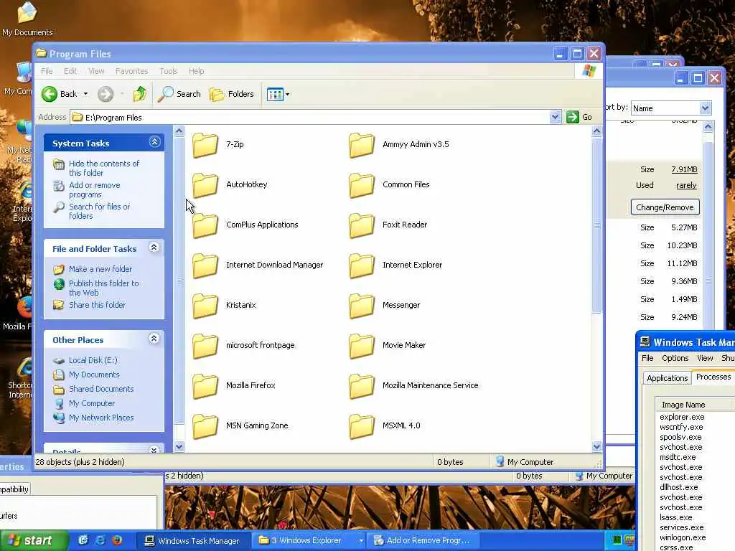Viewport: 735px width, 551px height.
Task: Select the Internet Explorer folder icon
Action: click(362, 265)
